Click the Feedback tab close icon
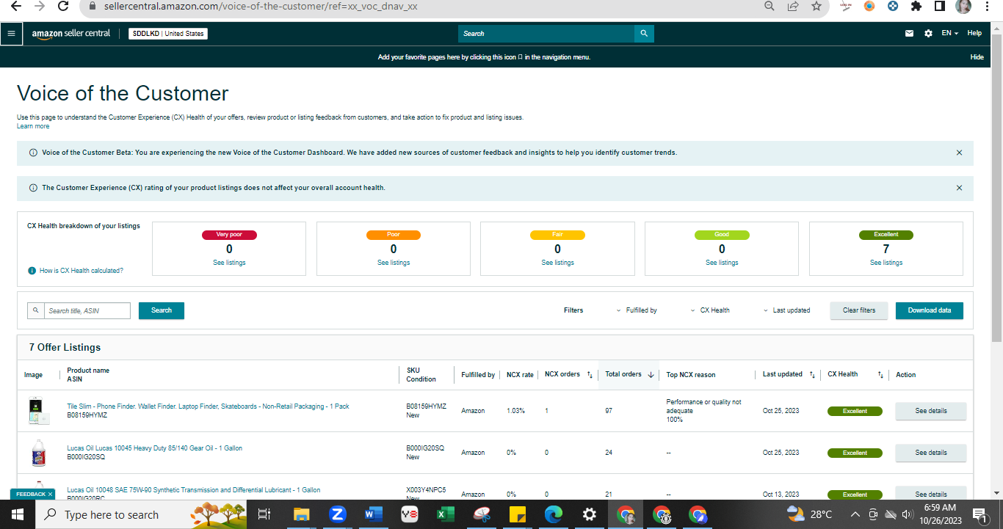Viewport: 1003px width, 529px height. pyautogui.click(x=50, y=495)
